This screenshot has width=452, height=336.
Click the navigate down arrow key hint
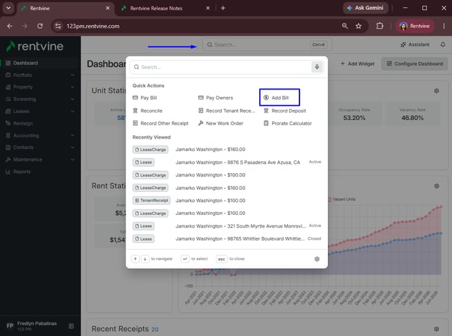[145, 259]
